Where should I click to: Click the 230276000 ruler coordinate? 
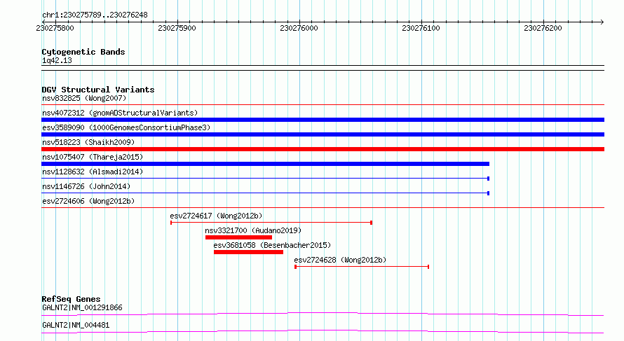299,28
